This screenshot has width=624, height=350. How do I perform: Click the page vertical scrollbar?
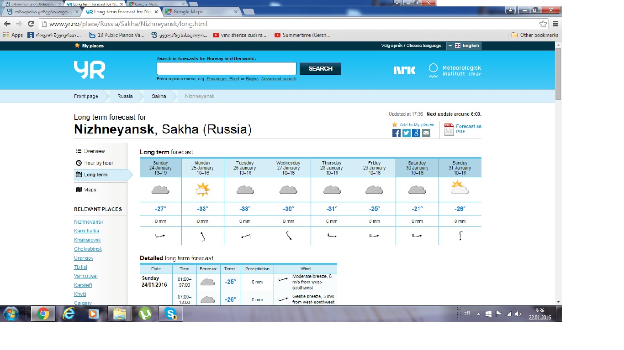coord(558,74)
